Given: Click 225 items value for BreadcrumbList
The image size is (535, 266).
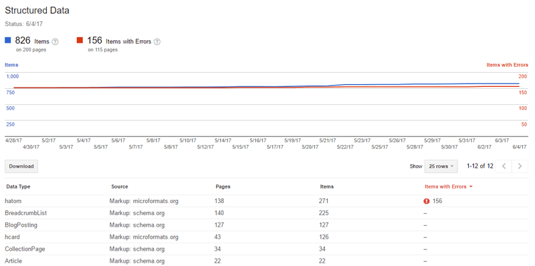Looking at the screenshot, I should coord(324,213).
